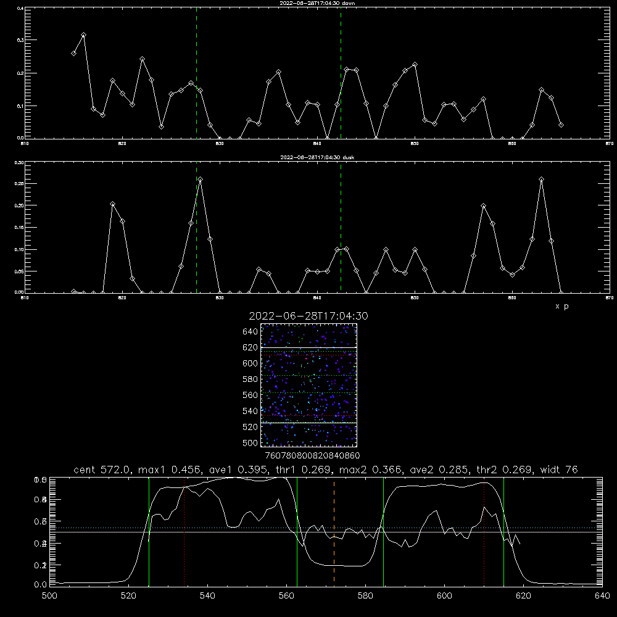This screenshot has height=617, width=617.
Task: Click the orange dashed center line in the bottom plot
Action: 334,531
